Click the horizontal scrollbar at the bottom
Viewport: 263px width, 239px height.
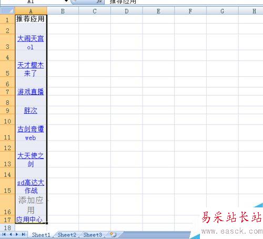pos(156,235)
